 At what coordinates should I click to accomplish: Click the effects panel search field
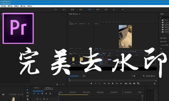click(x=164, y=17)
